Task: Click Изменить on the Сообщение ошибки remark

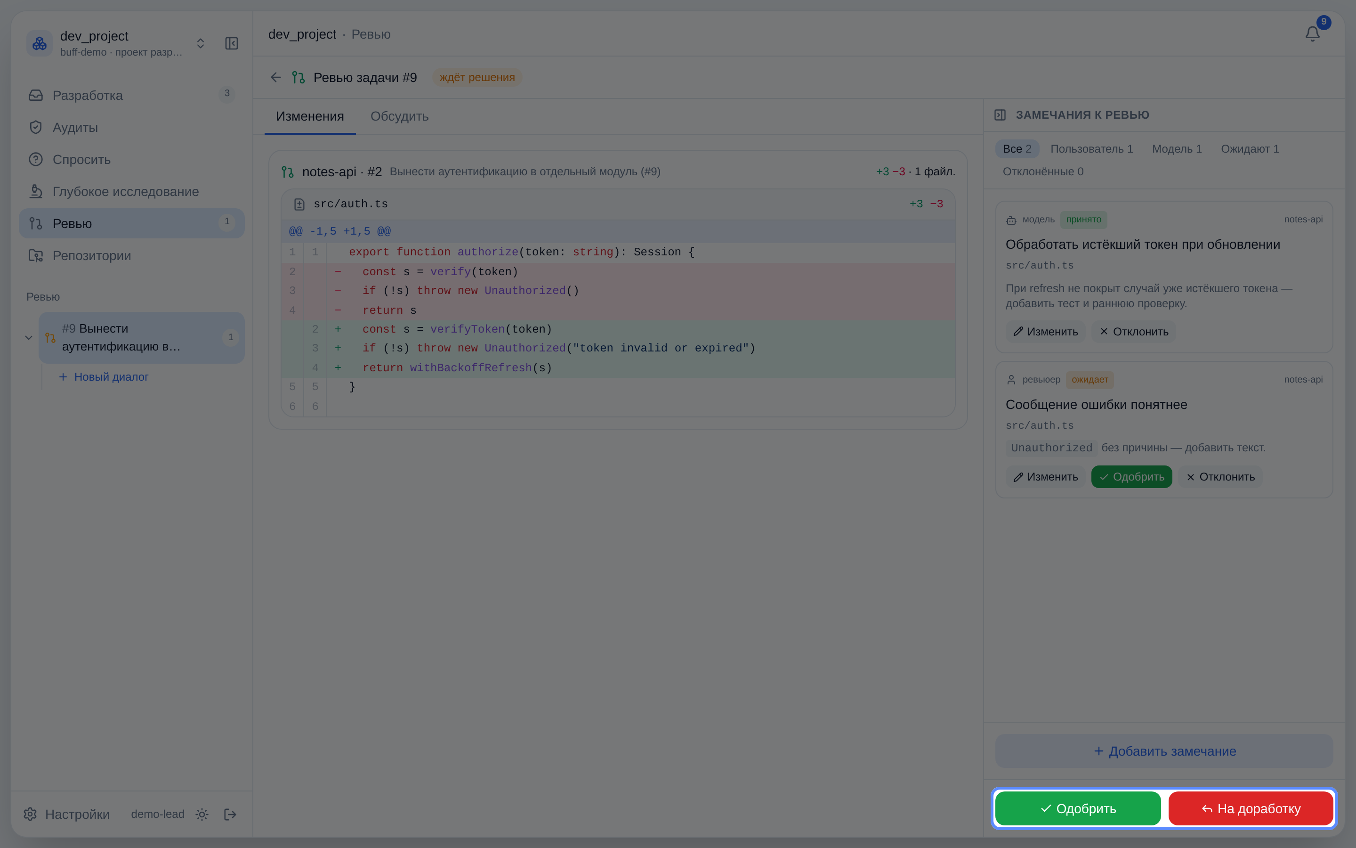Action: [1046, 477]
